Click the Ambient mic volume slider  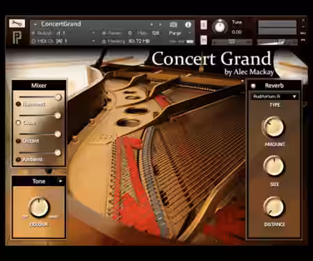pyautogui.click(x=40, y=153)
